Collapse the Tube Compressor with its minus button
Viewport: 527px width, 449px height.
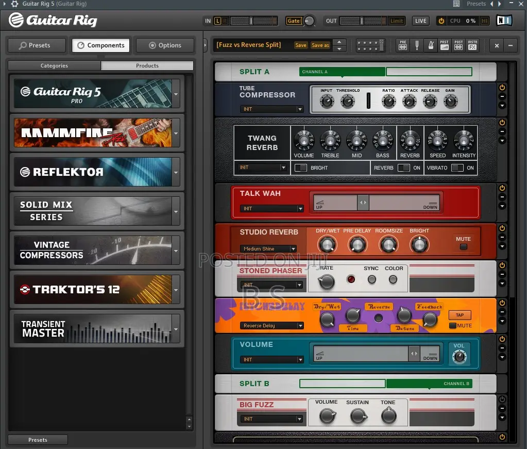(x=502, y=96)
